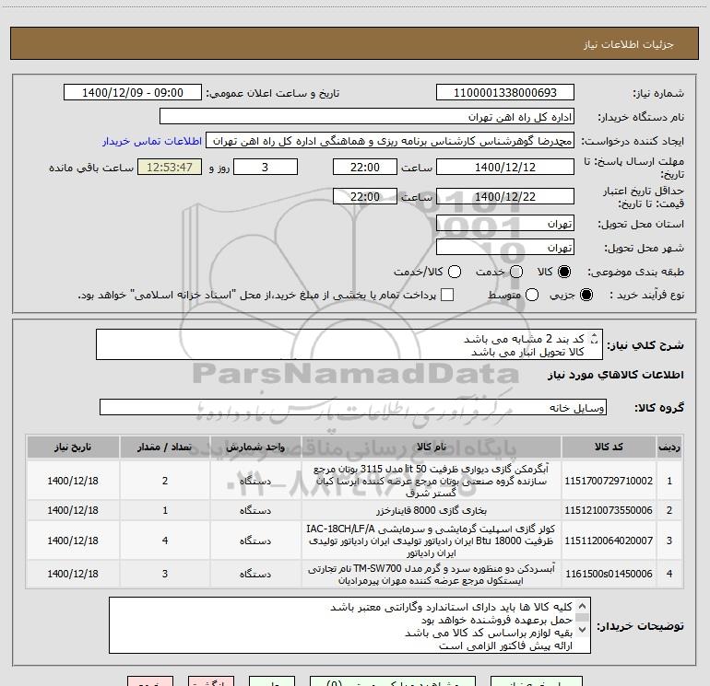Click the گروه کالا field وسایل خانه
The height and width of the screenshot is (686, 710).
click(x=353, y=407)
